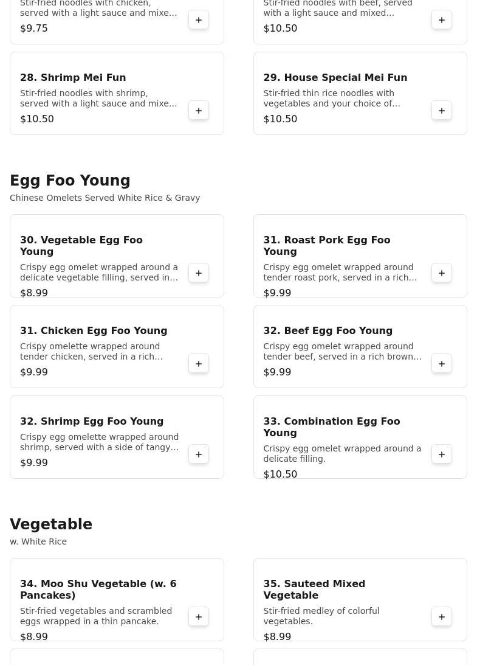Tap plus beside Shrimp Egg Foo Young
477x665 pixels.
coord(199,454)
